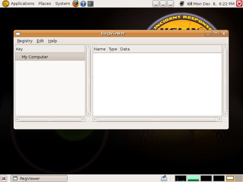
Task: Click the Key pane horizontal scrollbar
Action: click(x=50, y=119)
